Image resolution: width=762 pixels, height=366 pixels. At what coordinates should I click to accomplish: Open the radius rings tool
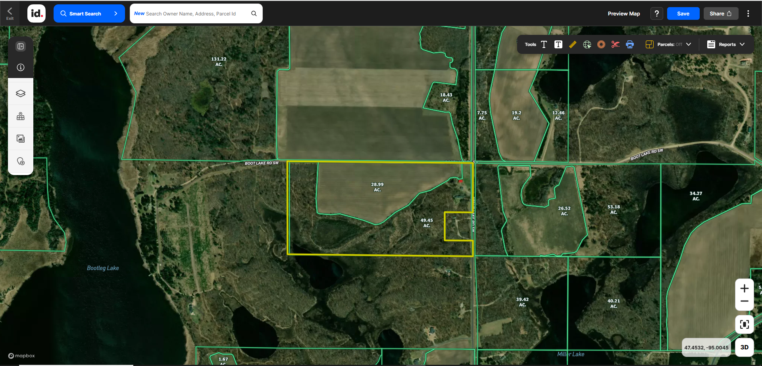tap(601, 44)
